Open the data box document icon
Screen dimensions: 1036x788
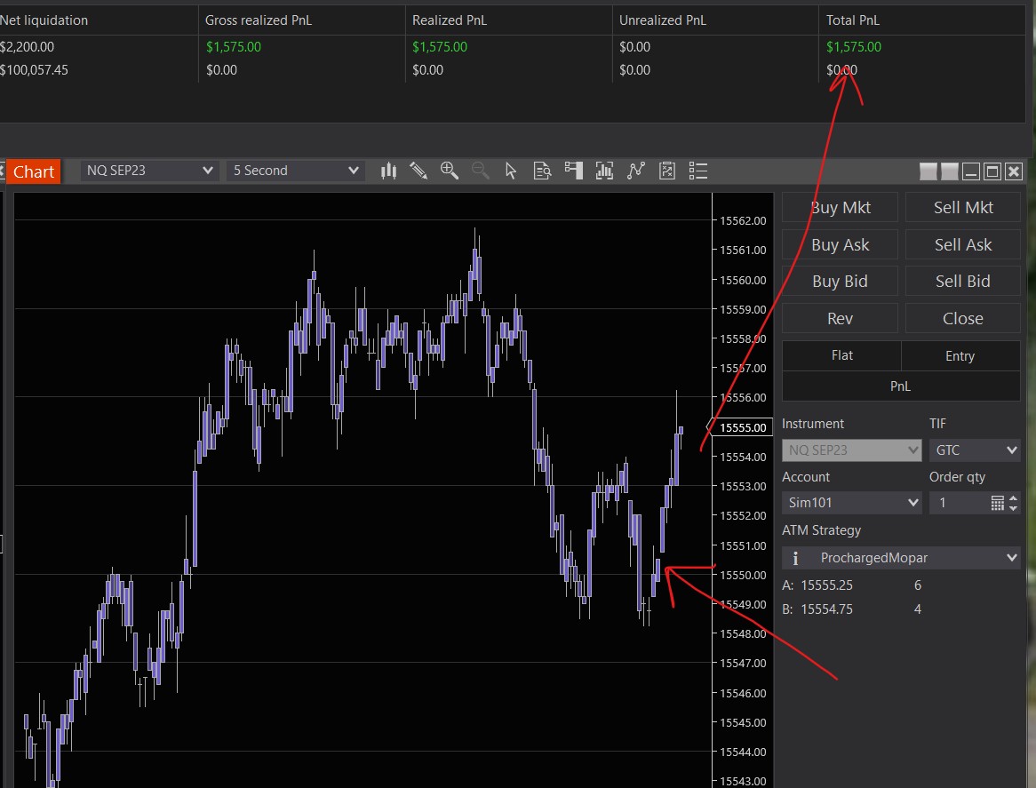(542, 171)
